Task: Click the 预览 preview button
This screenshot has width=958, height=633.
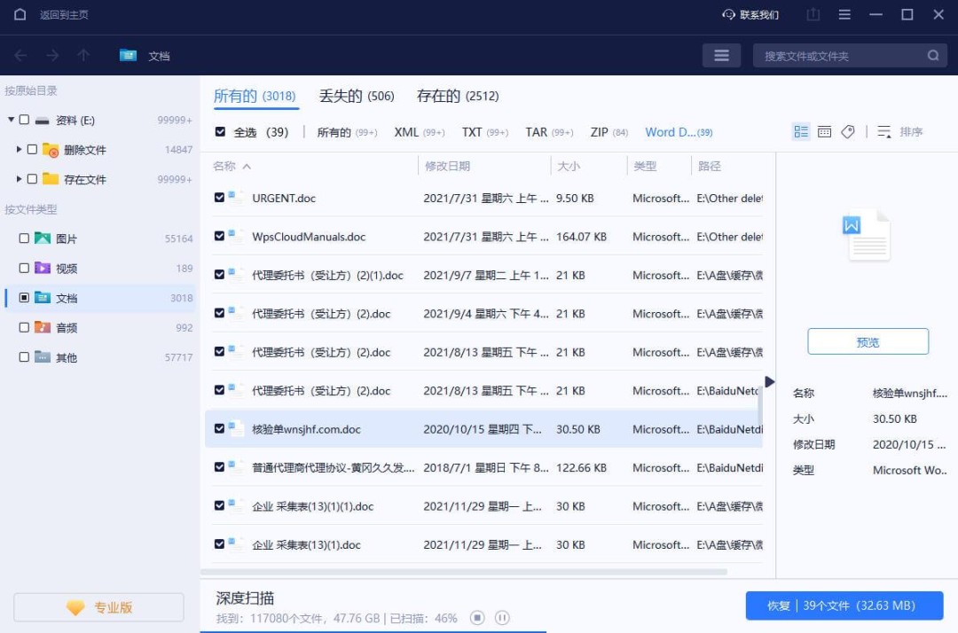Action: [868, 342]
